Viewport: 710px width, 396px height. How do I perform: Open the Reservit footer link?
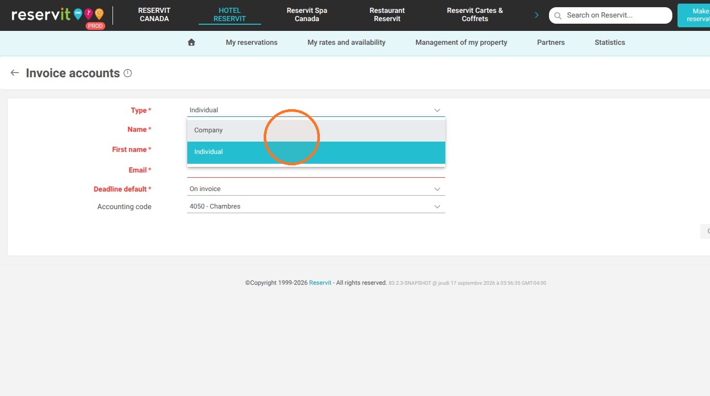[320, 283]
